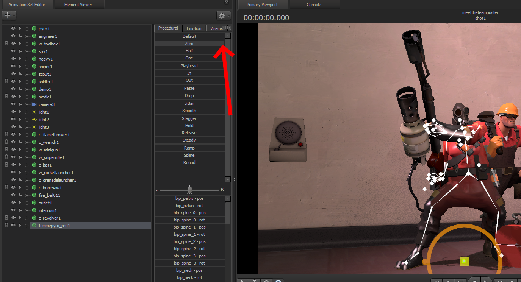
Task: Toggle the selectable arrow for heavy1
Action: pos(20,59)
